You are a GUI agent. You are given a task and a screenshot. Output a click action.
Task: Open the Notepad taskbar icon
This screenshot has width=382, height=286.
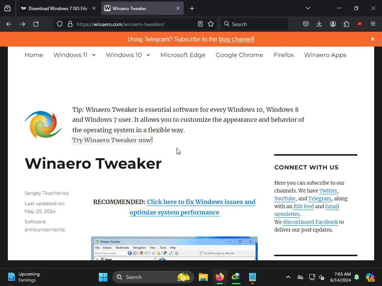pyautogui.click(x=253, y=277)
